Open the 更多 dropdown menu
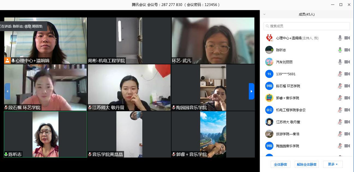 click(x=333, y=164)
